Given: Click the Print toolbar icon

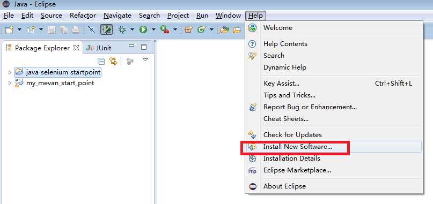Looking at the screenshot, I should tap(76, 29).
